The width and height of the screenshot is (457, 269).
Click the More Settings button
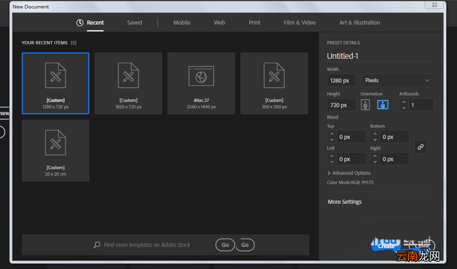345,202
